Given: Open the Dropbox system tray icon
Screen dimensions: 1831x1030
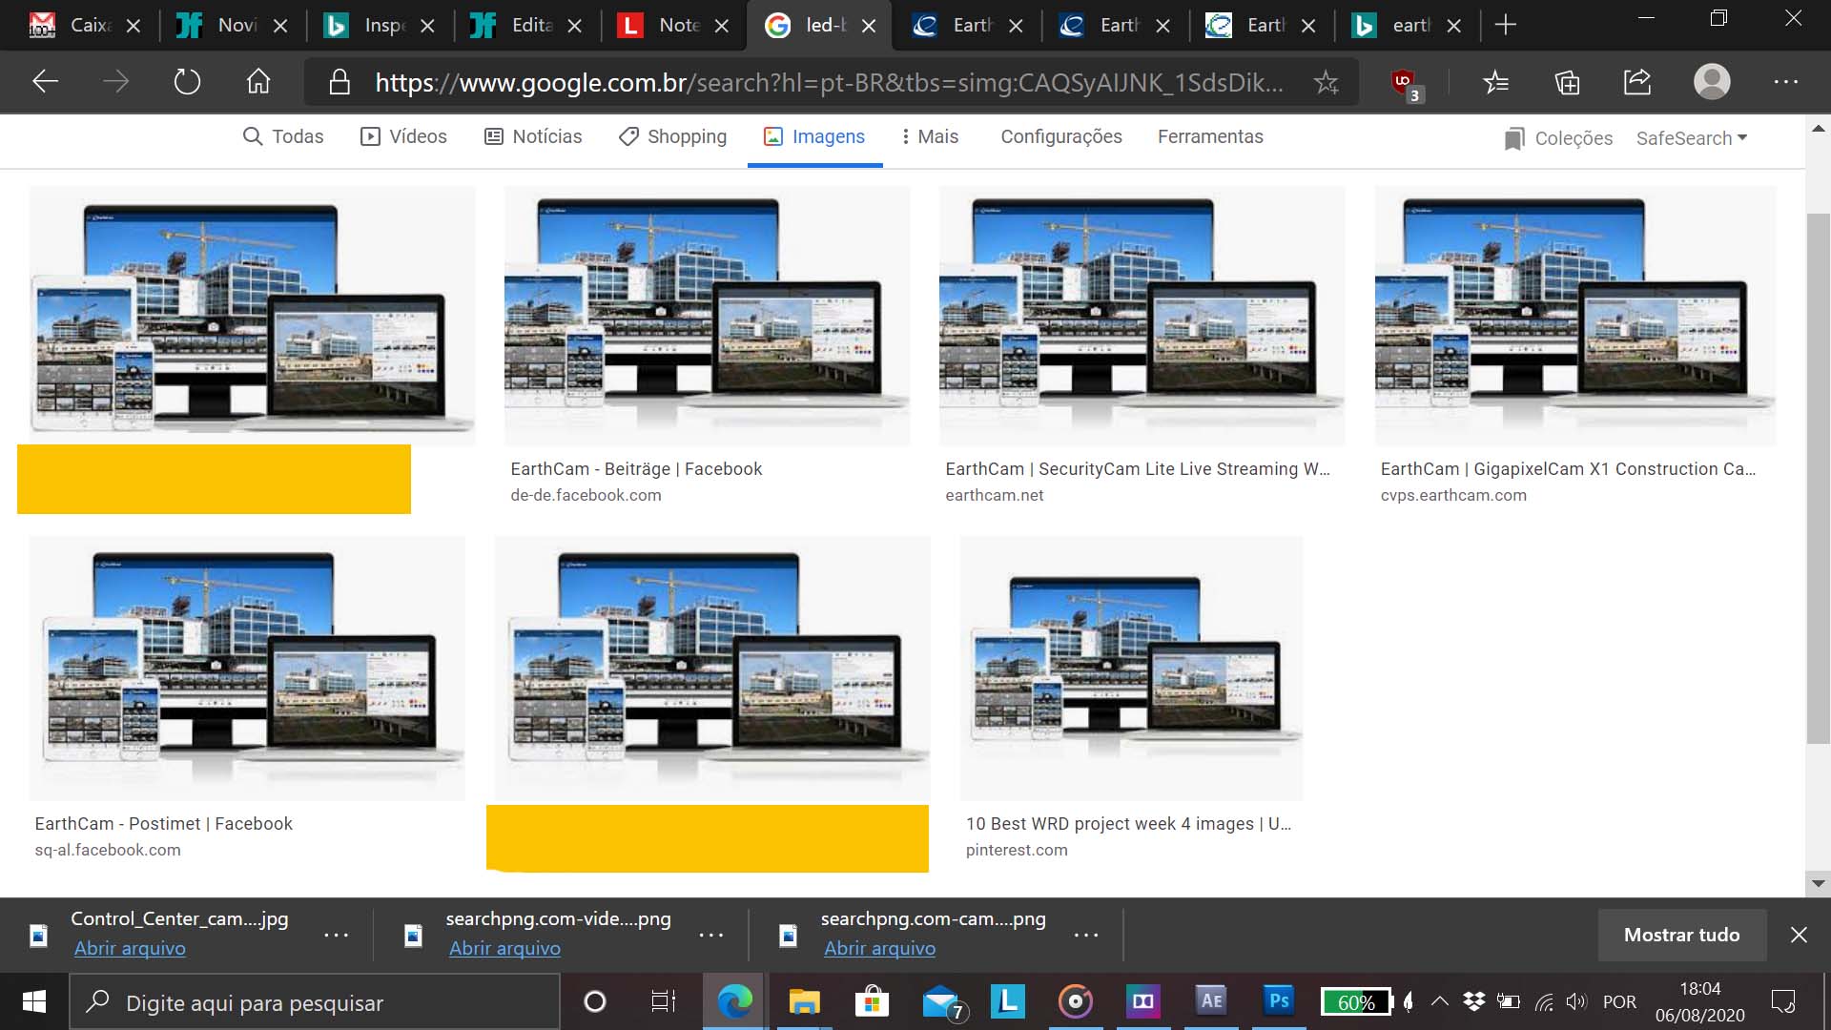Looking at the screenshot, I should (1473, 1002).
